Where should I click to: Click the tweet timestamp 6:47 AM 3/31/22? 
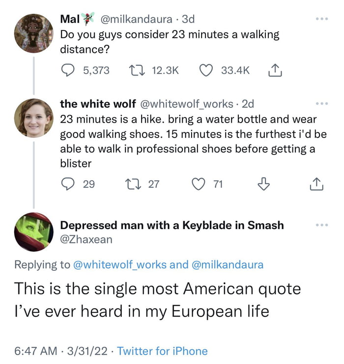[61, 351]
